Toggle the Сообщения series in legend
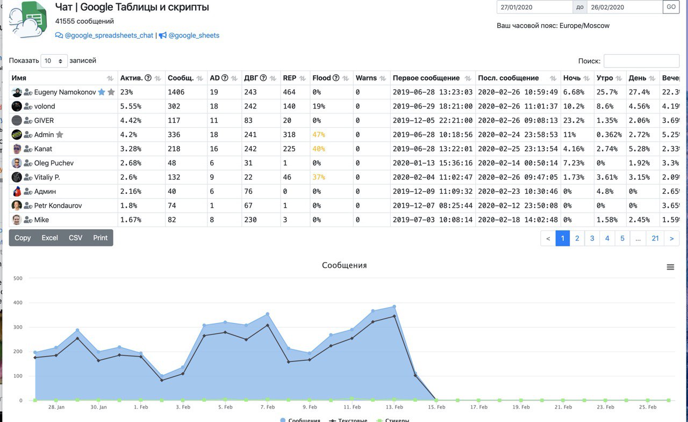This screenshot has height=422, width=688. point(300,420)
